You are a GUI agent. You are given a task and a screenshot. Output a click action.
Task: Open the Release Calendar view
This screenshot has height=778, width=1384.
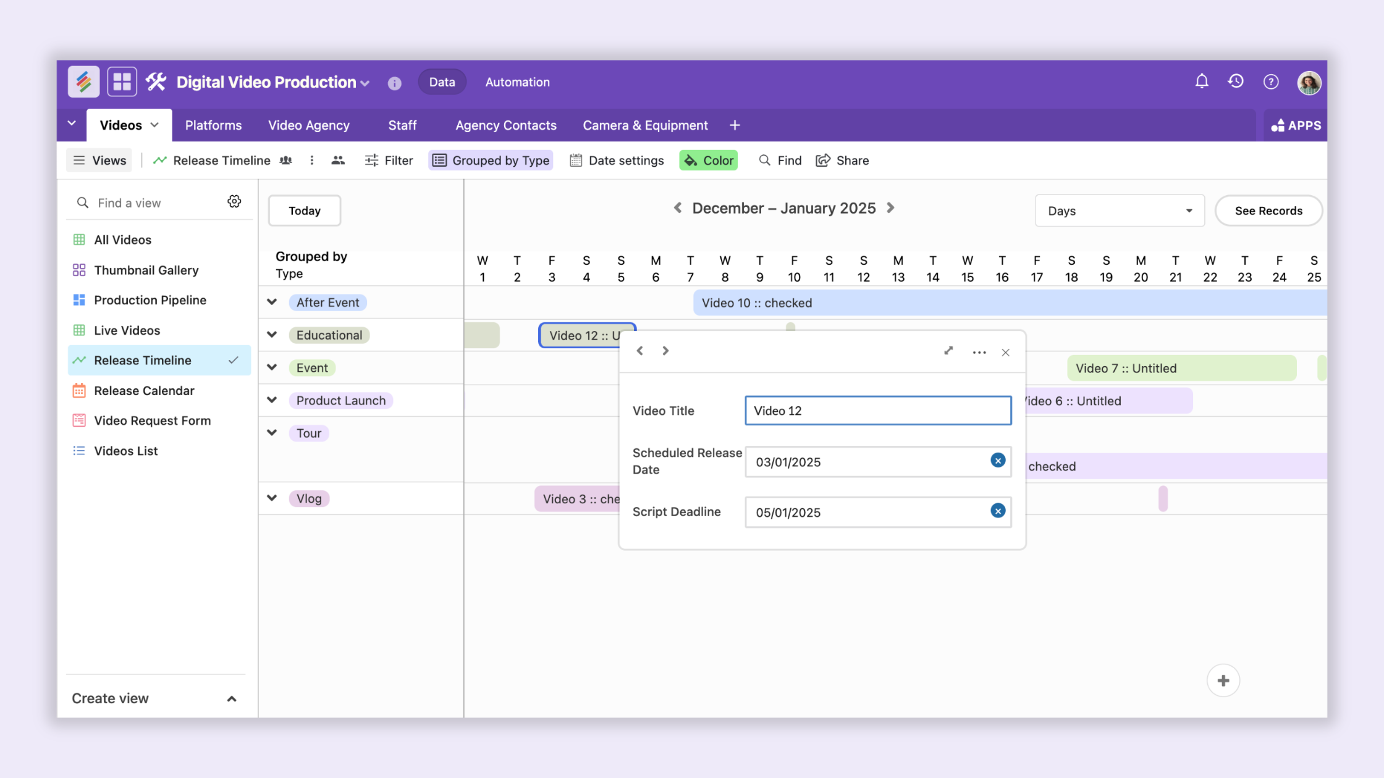(x=159, y=391)
